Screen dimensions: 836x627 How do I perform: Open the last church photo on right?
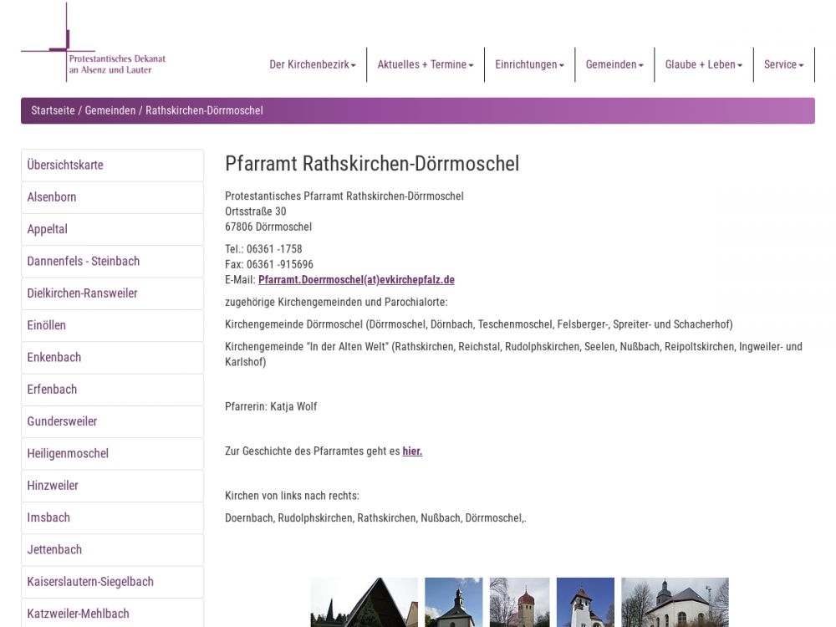pos(675,602)
